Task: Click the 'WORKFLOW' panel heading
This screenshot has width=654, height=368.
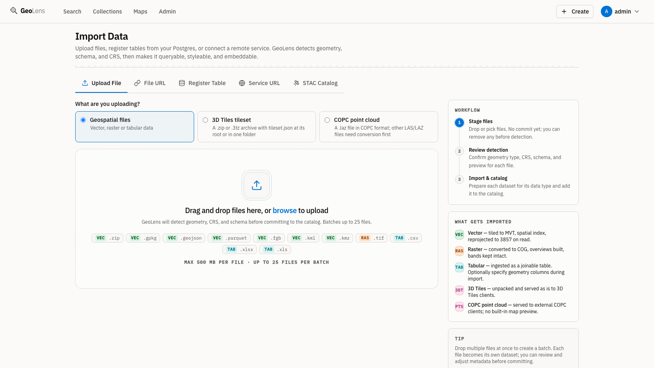Action: (x=467, y=110)
